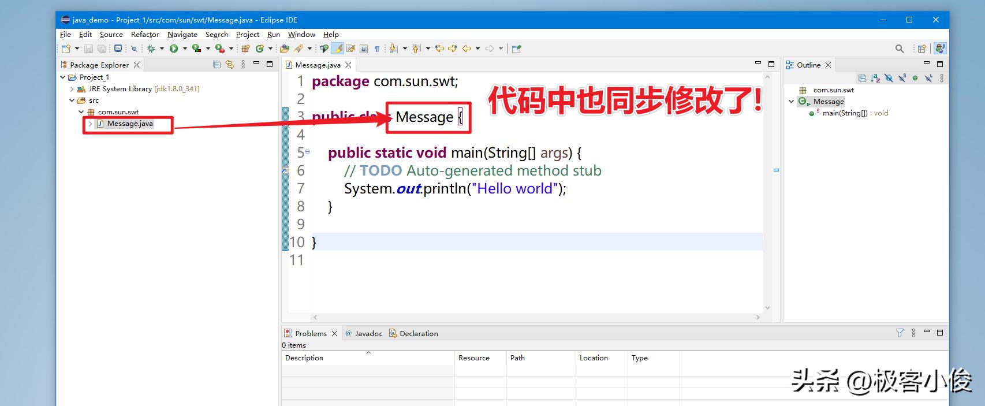The image size is (985, 406).
Task: Switch to the Declaration tab
Action: (413, 333)
